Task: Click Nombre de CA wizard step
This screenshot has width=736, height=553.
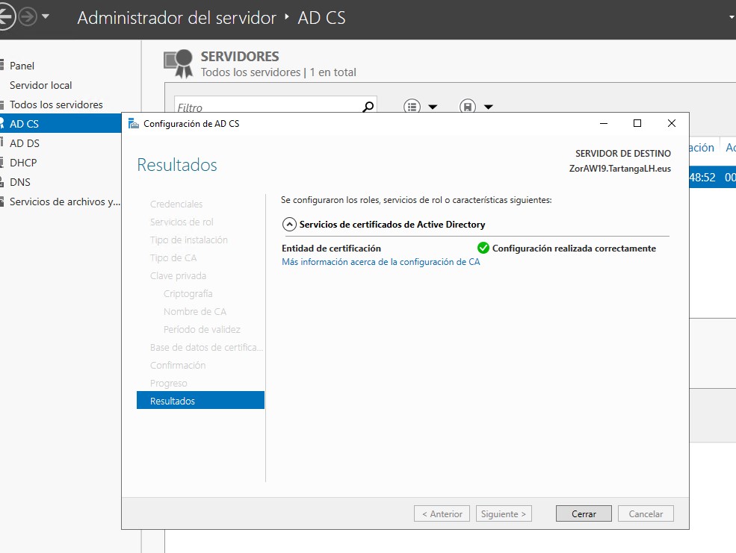Action: pos(195,312)
